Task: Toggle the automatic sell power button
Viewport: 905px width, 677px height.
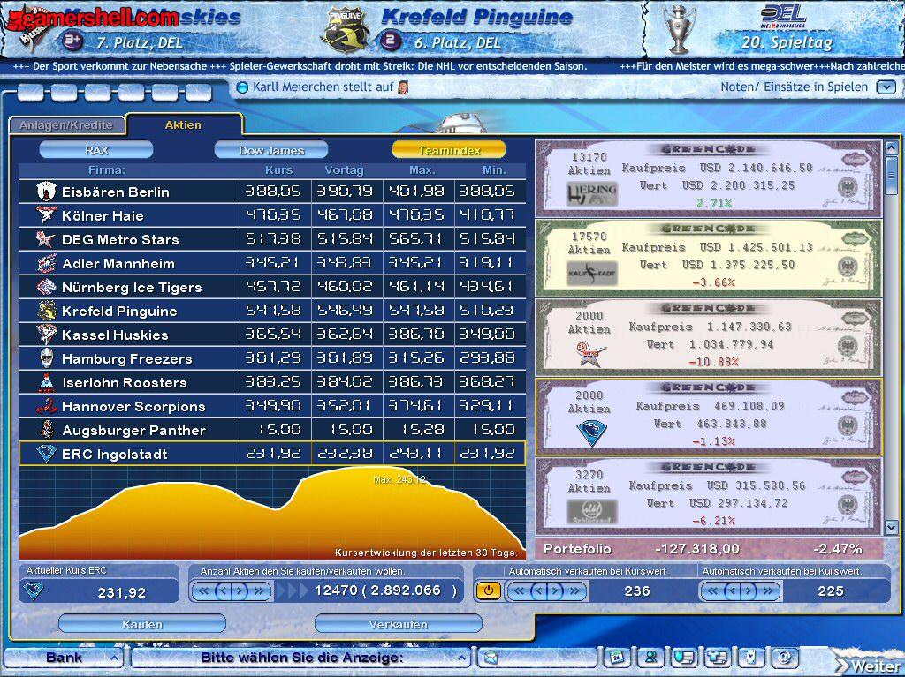Action: click(487, 590)
